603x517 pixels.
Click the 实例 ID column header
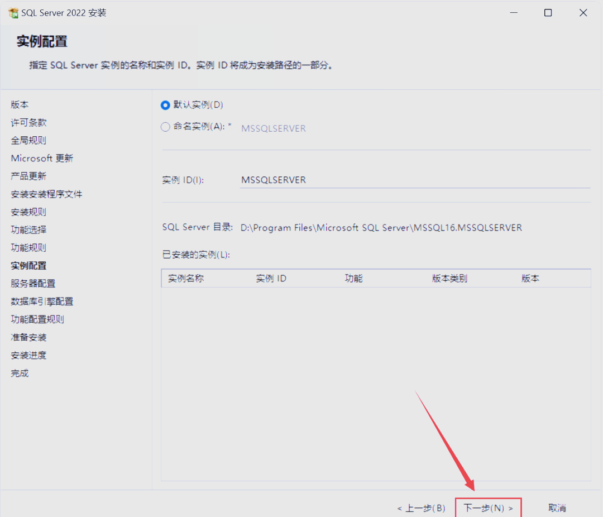tap(271, 279)
